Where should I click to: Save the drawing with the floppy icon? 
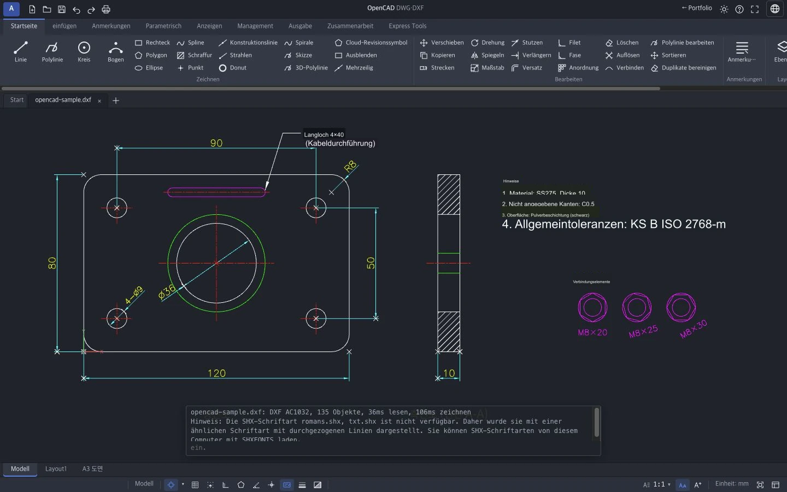62,9
